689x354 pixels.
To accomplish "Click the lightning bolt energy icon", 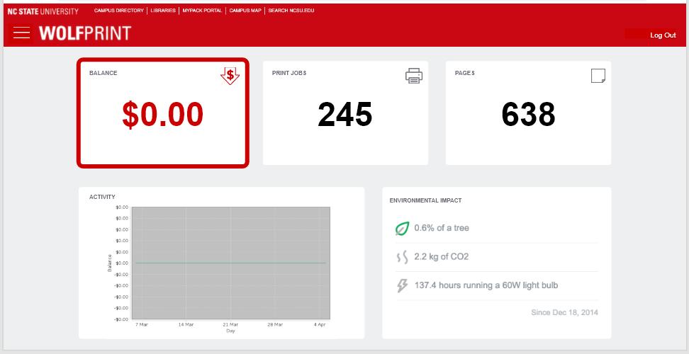I will [x=402, y=285].
